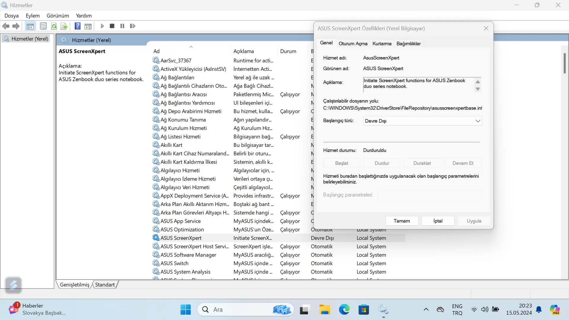Open the Yardım menu
The width and height of the screenshot is (569, 320).
pos(84,16)
